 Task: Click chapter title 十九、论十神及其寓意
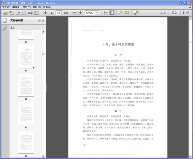coord(118,44)
